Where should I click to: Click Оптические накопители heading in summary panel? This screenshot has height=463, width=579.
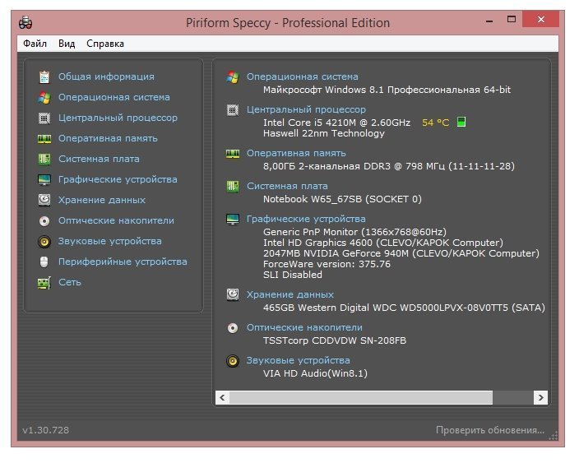coord(304,328)
